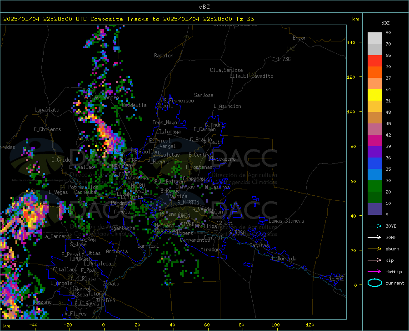Image resolution: width=409 pixels, height=331 pixels.
Task: Click the green 30 dBZ legend swatch
Action: tap(374, 186)
